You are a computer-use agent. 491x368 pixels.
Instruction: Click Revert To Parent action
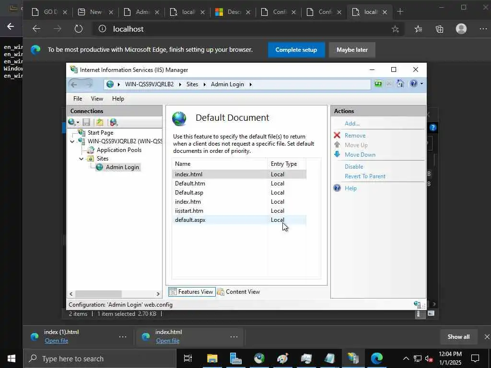(x=365, y=176)
